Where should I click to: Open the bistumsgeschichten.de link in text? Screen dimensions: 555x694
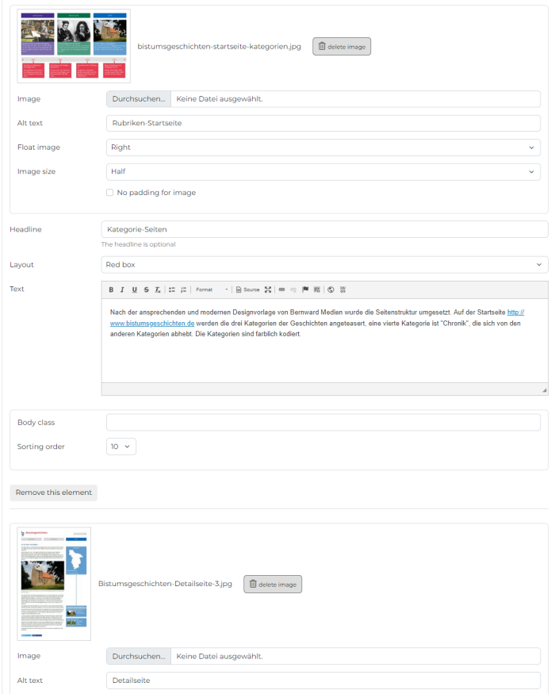pyautogui.click(x=152, y=324)
